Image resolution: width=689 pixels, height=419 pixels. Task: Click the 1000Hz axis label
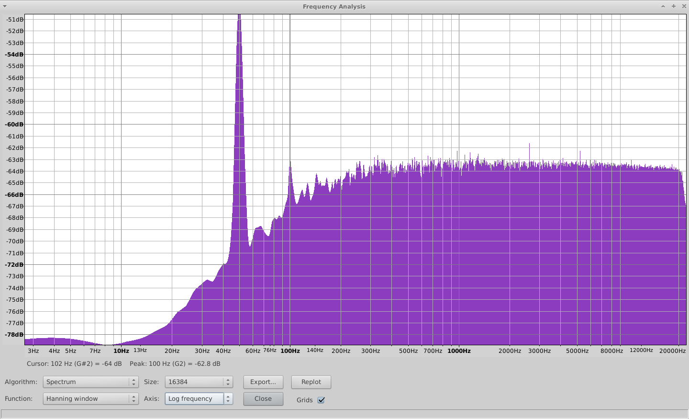pyautogui.click(x=459, y=351)
